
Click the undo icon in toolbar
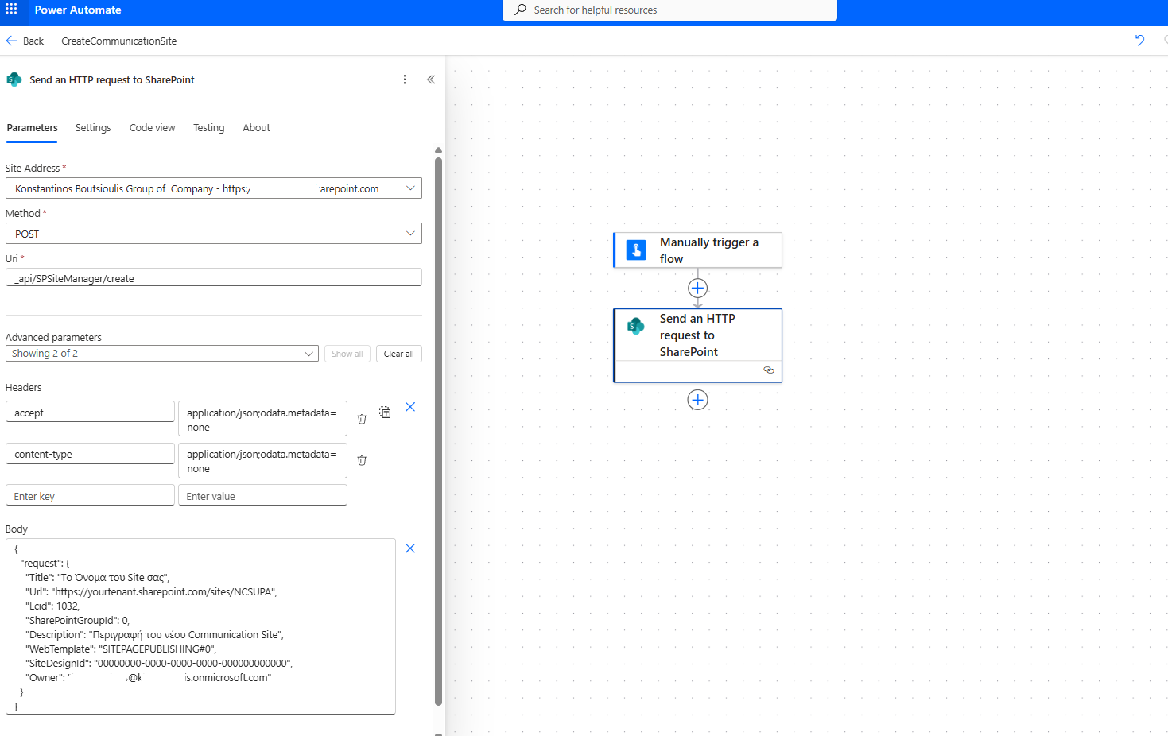[x=1139, y=41]
